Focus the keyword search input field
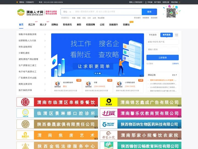 point(108,12)
